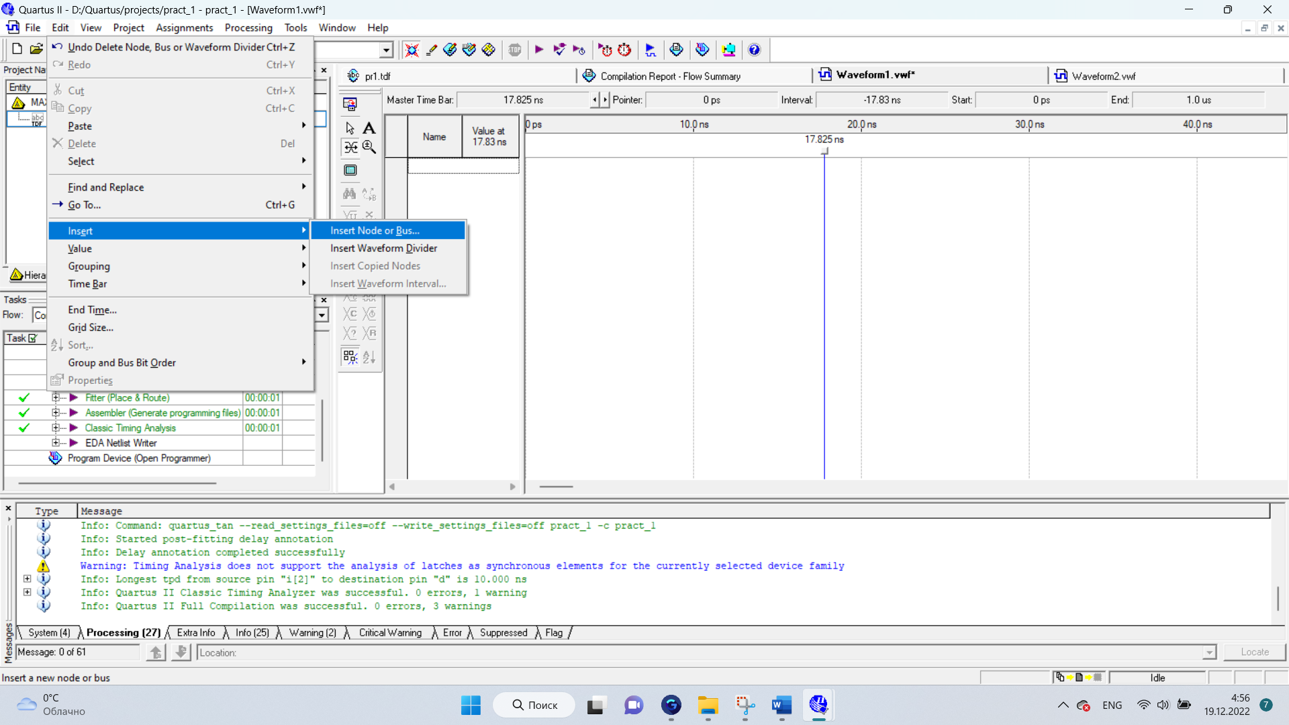Viewport: 1289px width, 725px height.
Task: Open the Processing menu
Action: tap(248, 28)
